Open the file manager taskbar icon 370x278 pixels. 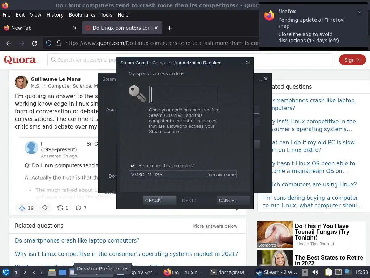point(52,272)
